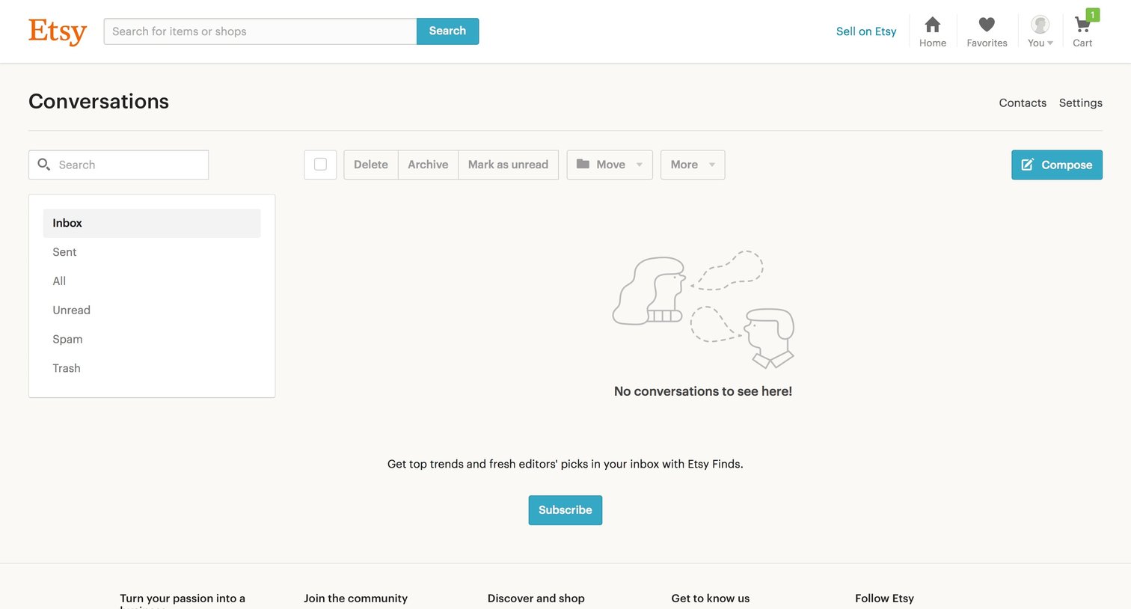Image resolution: width=1131 pixels, height=609 pixels.
Task: Click the Archive button
Action: point(428,165)
